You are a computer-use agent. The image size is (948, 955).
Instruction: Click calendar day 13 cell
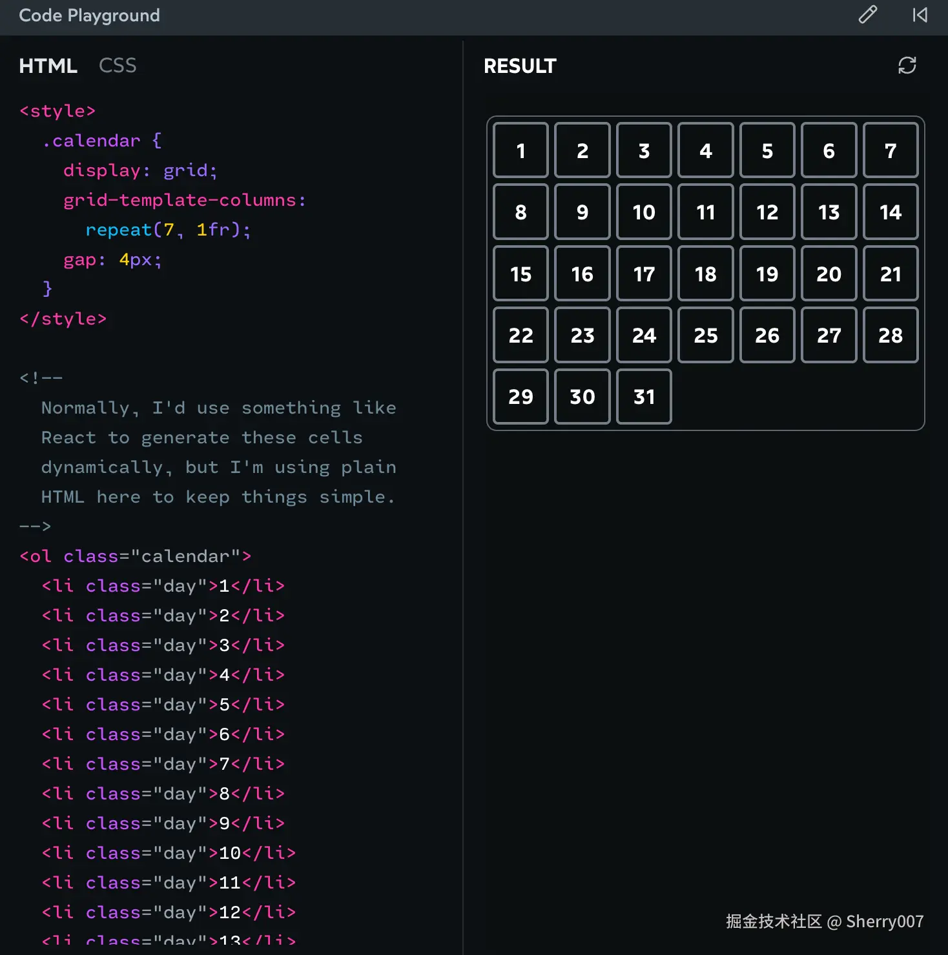pos(829,212)
